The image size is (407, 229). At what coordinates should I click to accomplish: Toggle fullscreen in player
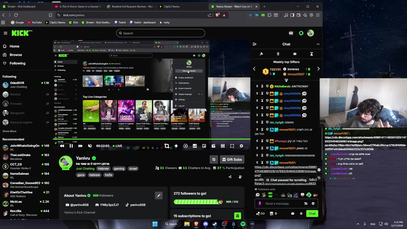pos(232,146)
